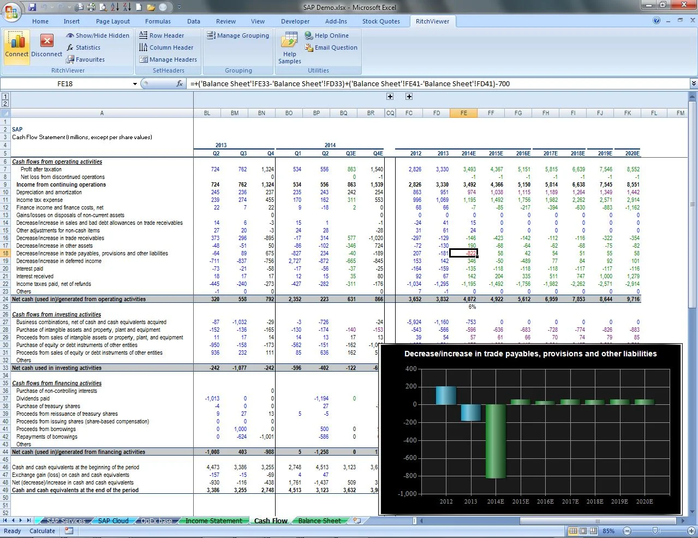Select the Select All corner button
Image resolution: width=698 pixels, height=538 pixels.
(5, 113)
